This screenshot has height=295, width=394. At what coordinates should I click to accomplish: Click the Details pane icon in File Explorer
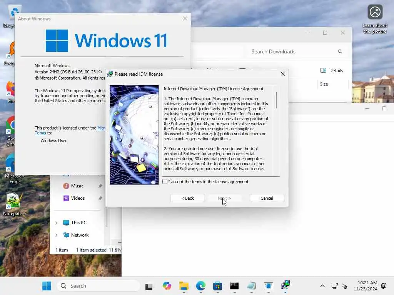tap(323, 71)
